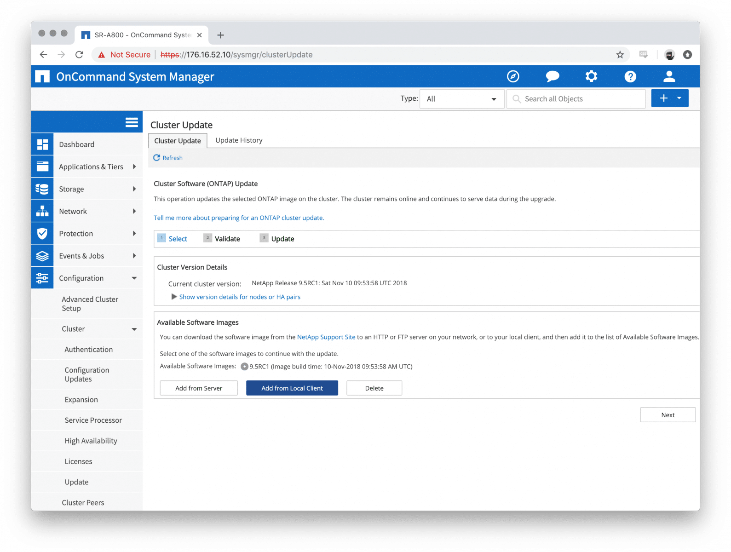This screenshot has width=731, height=552.
Task: Open Update in the sidebar
Action: [76, 482]
